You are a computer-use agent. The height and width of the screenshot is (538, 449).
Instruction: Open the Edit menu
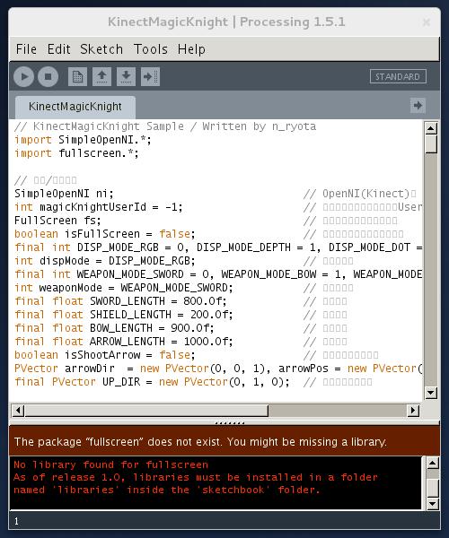[58, 49]
